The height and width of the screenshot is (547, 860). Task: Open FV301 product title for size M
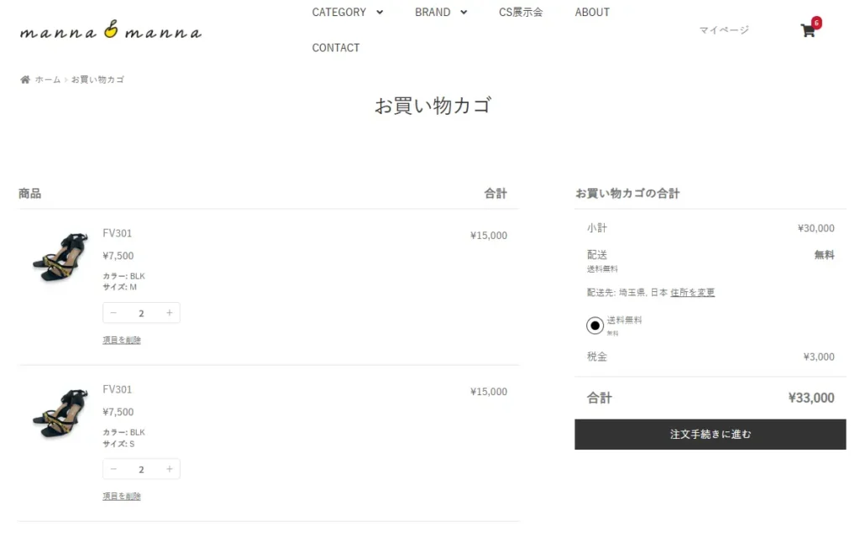pos(118,233)
